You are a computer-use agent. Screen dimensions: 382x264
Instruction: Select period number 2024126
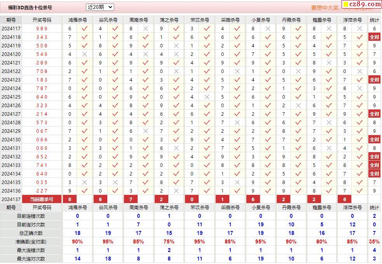pos(11,105)
